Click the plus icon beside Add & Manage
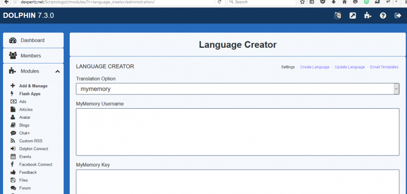Viewport: 407px width, 194px height. pyautogui.click(x=13, y=86)
